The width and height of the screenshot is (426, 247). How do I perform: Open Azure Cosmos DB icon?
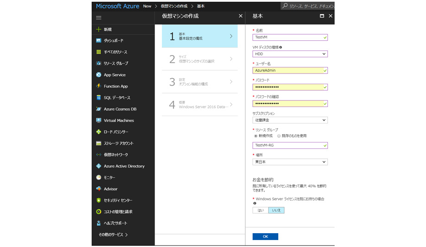[99, 109]
